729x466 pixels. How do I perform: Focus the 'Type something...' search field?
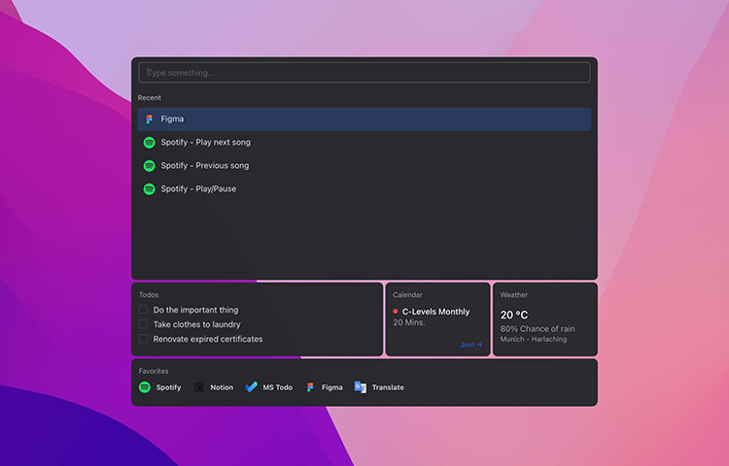tap(364, 73)
